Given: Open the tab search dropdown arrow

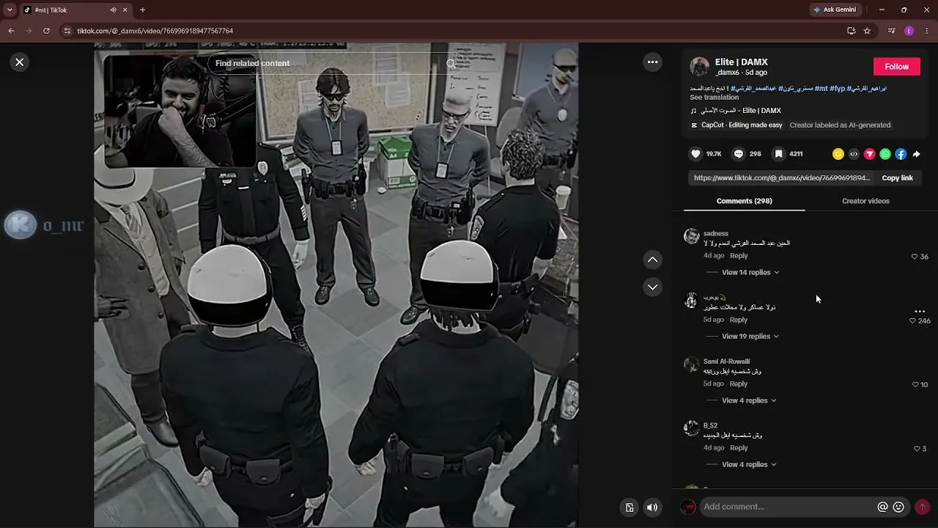Looking at the screenshot, I should tap(10, 10).
